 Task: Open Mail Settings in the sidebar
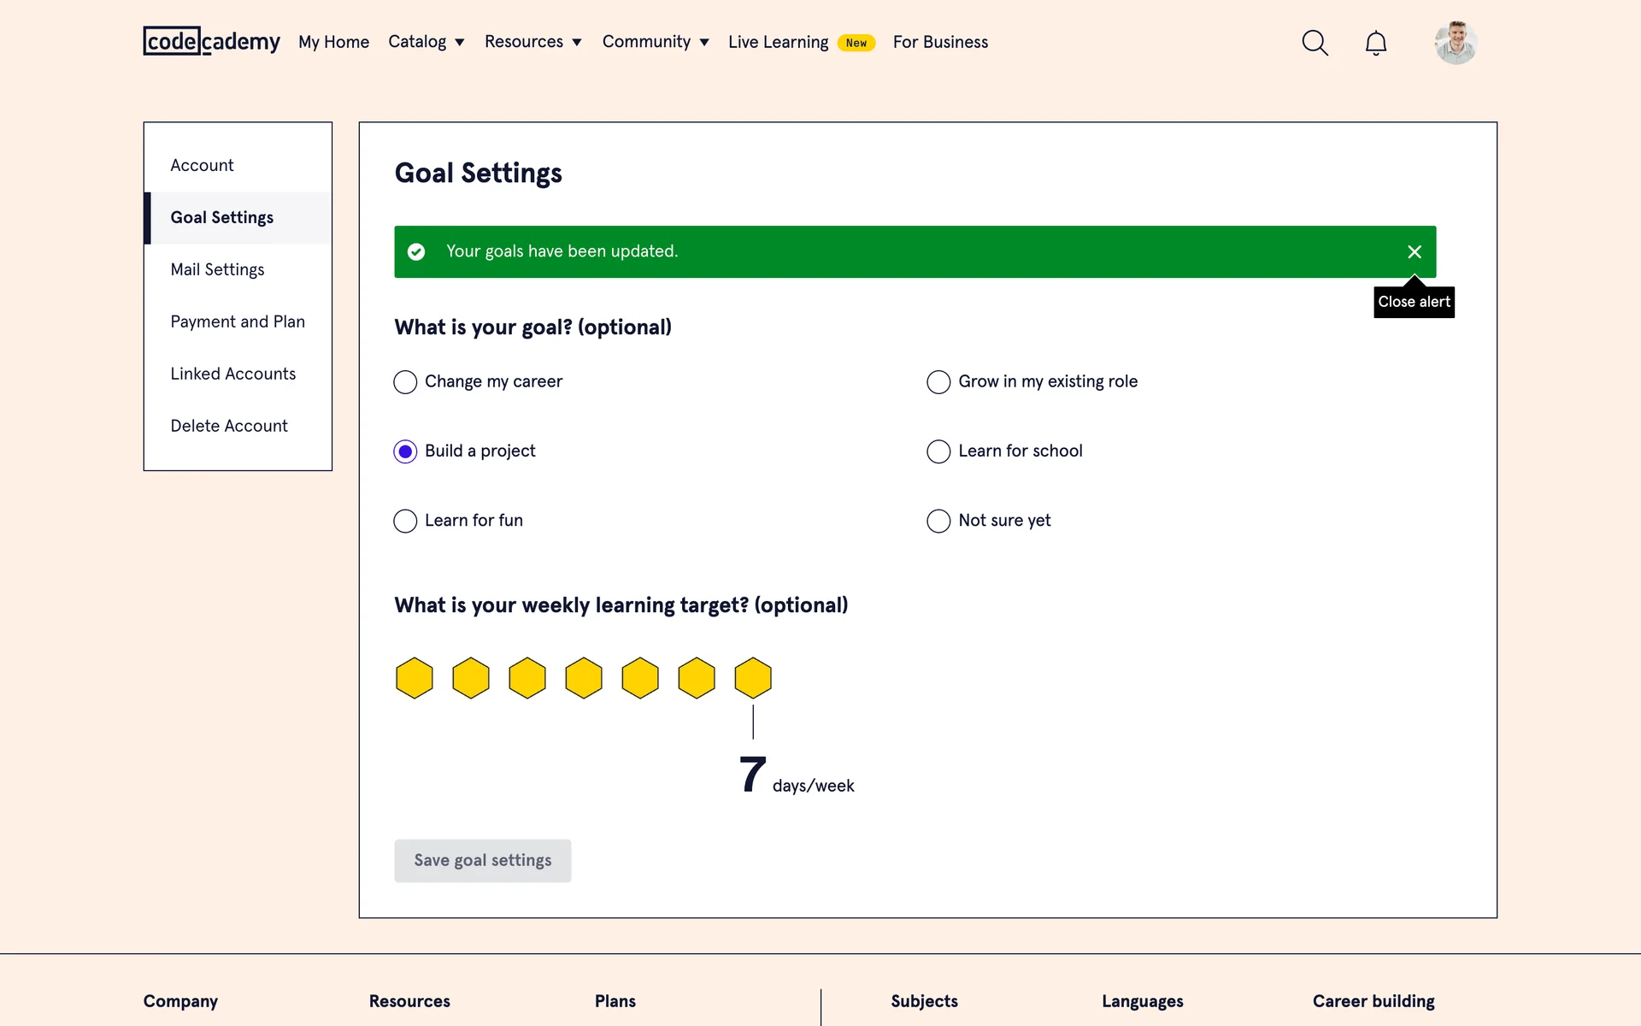tap(217, 269)
